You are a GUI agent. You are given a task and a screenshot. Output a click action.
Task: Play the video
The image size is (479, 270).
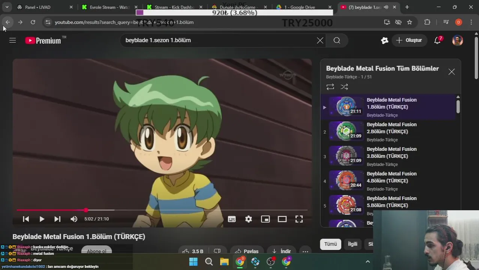[42, 219]
